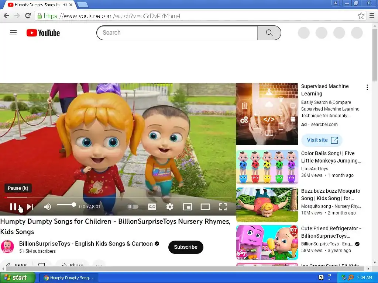This screenshot has width=378, height=283.
Task: Click the horizontal scrollbar right arrow
Action: coord(368,269)
